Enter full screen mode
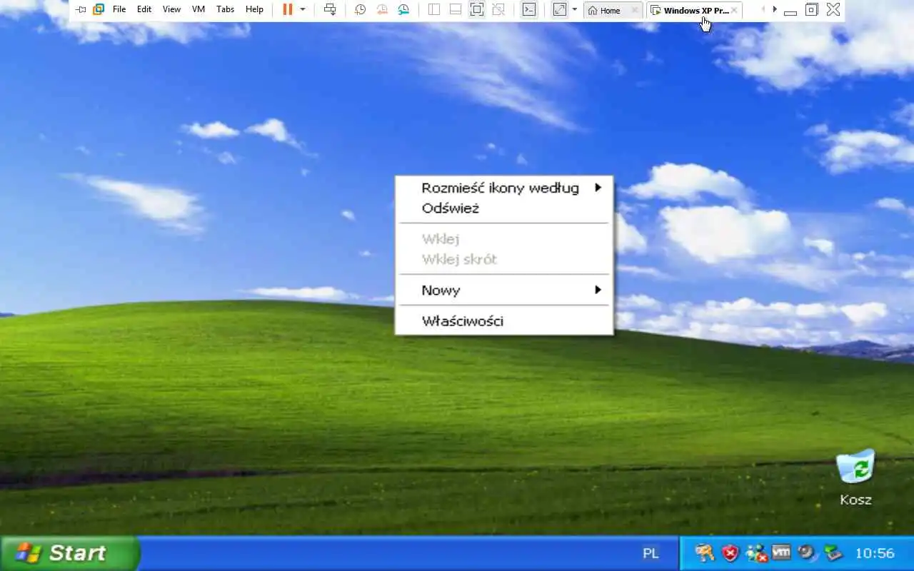914x571 pixels. tap(477, 9)
